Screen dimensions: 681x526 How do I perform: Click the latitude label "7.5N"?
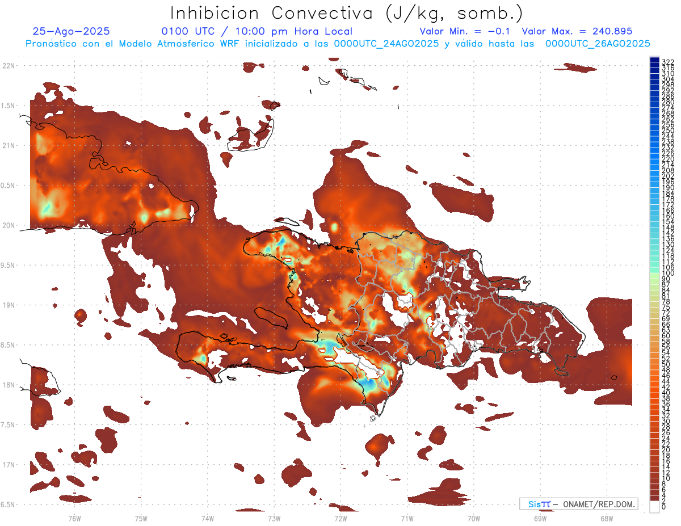(x=7, y=425)
